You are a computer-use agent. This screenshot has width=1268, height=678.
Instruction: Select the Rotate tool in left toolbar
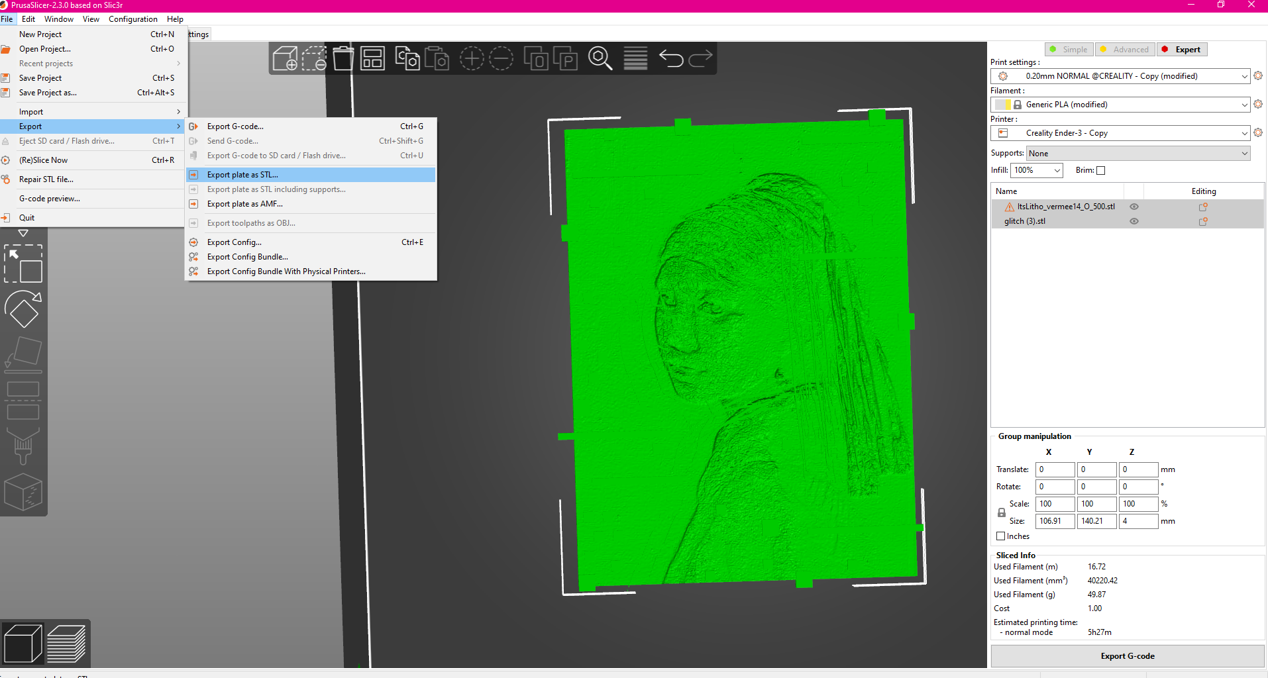point(23,309)
